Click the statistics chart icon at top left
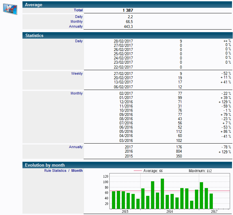This screenshot has width=233, height=215. [x=10, y=9]
